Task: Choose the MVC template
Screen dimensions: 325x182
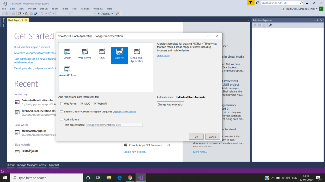Action: (x=102, y=54)
